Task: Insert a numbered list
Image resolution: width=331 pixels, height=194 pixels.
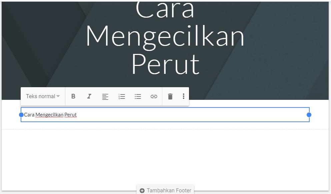Action: pos(122,97)
